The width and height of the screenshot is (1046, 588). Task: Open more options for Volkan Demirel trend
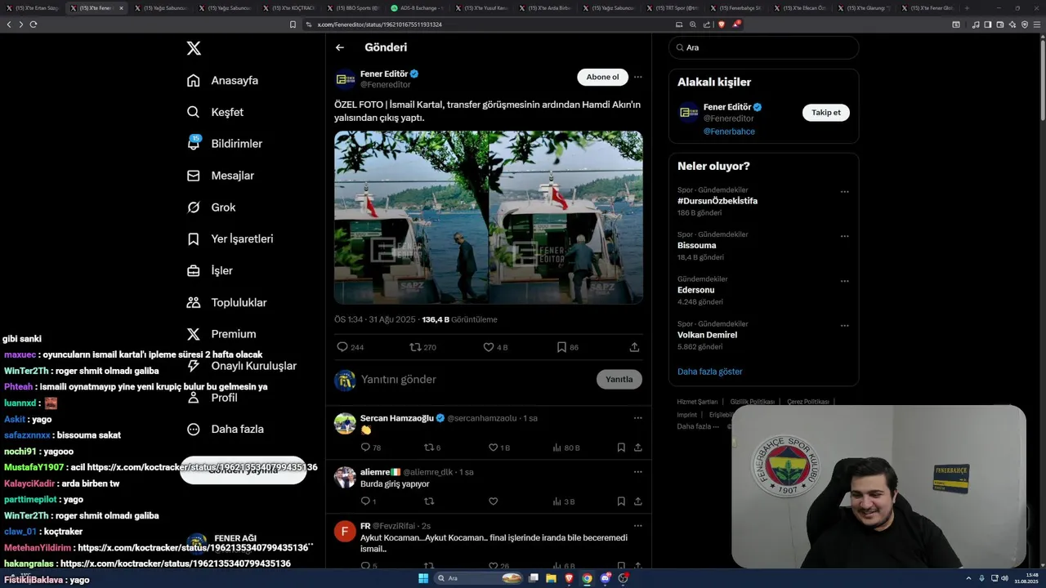click(x=844, y=326)
